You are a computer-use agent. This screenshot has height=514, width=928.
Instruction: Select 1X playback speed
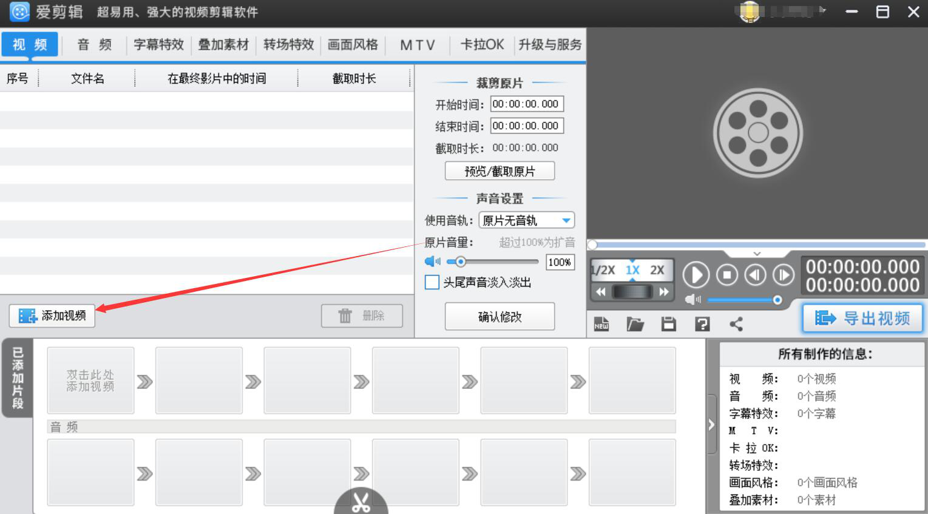pos(632,270)
